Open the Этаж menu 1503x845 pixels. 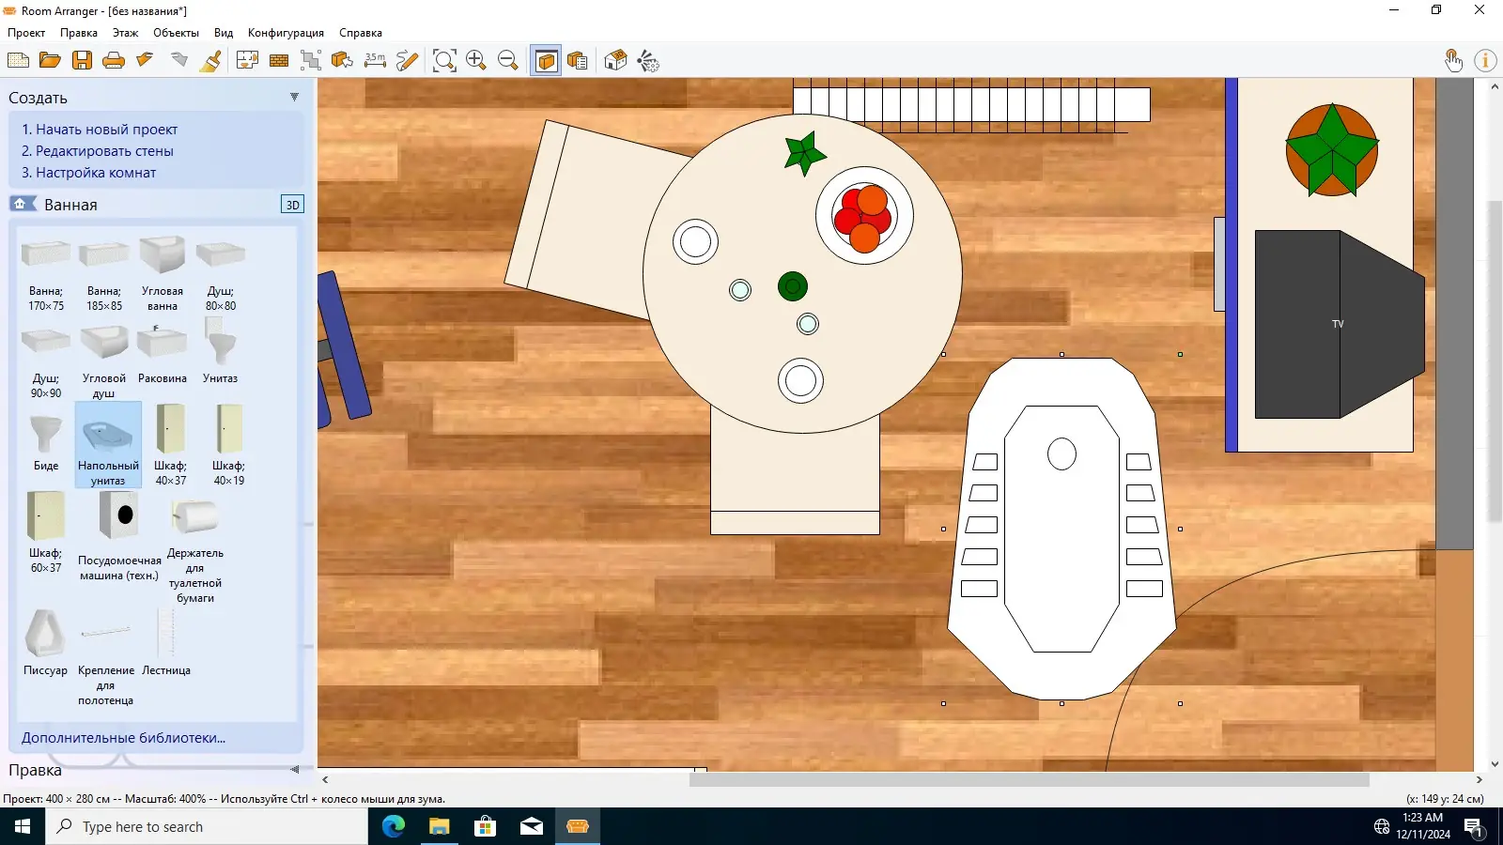pos(125,33)
